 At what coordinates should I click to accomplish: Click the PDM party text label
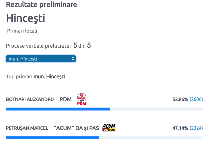pos(66,99)
